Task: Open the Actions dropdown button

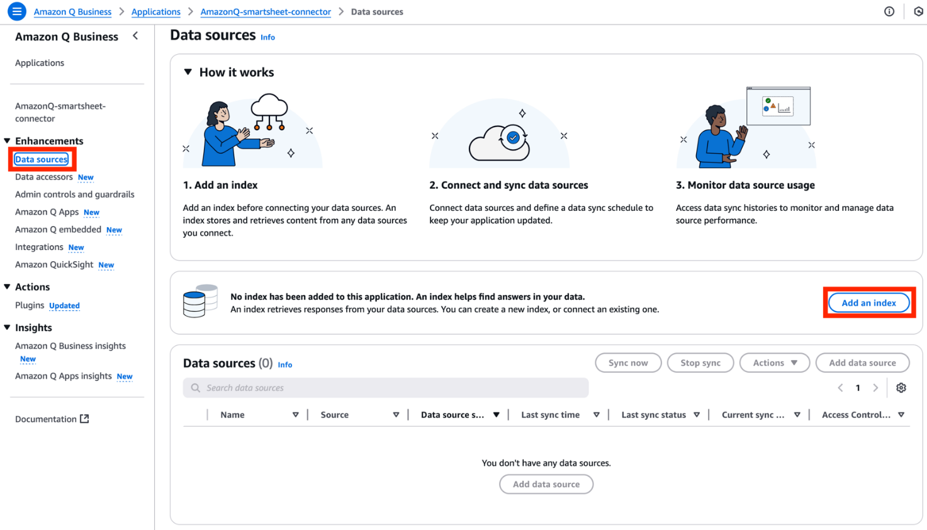Action: [775, 363]
